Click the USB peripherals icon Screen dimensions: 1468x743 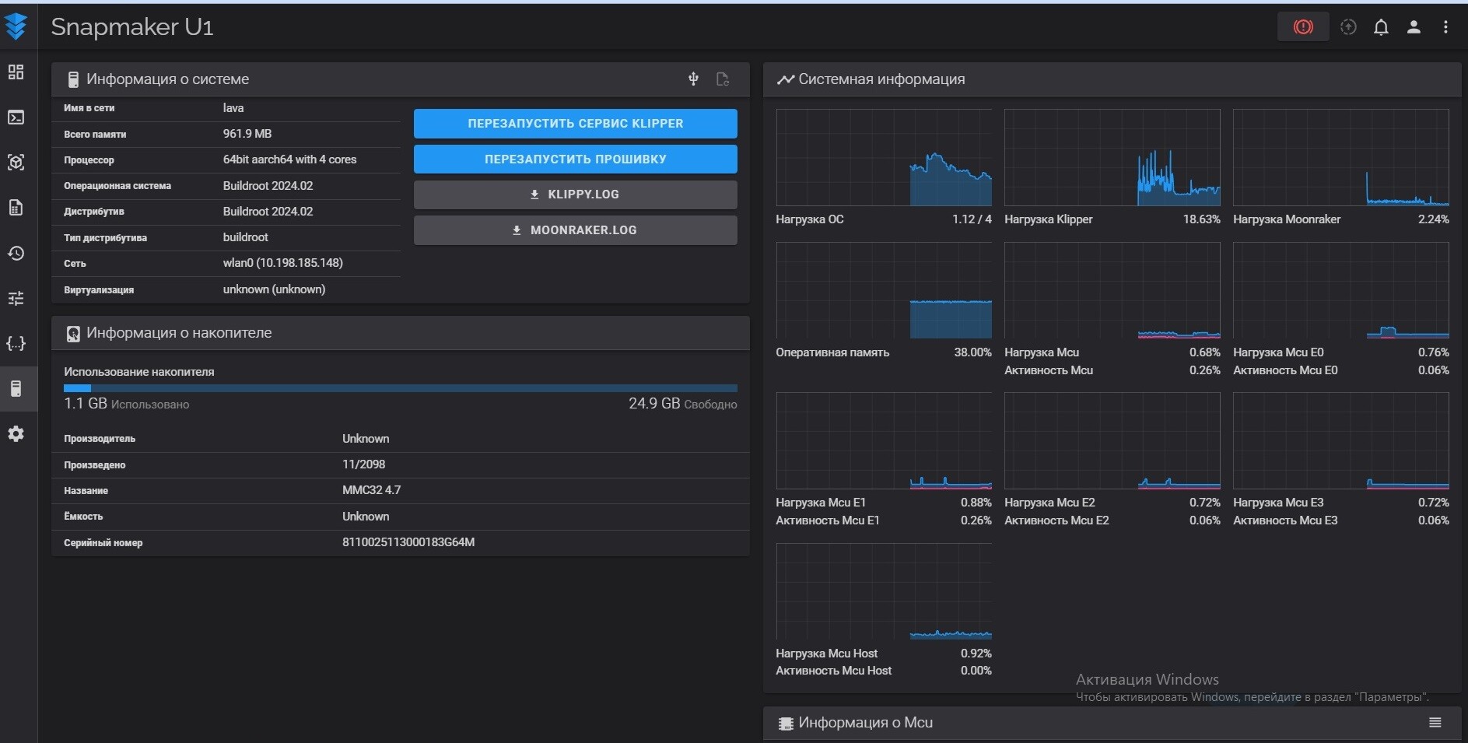click(x=693, y=79)
